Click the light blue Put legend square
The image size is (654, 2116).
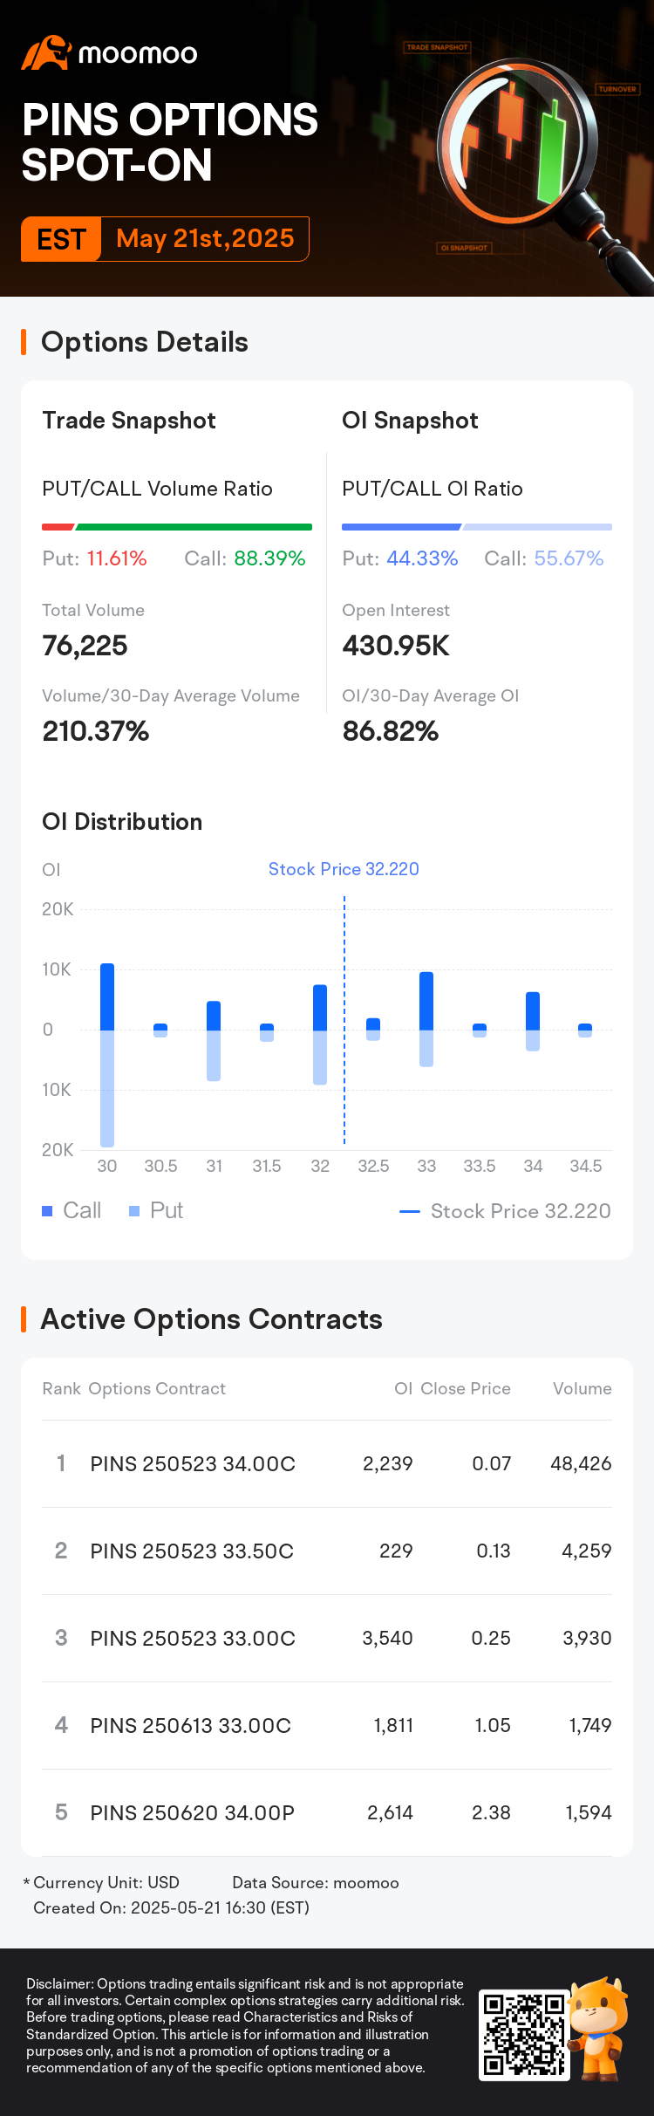134,1211
